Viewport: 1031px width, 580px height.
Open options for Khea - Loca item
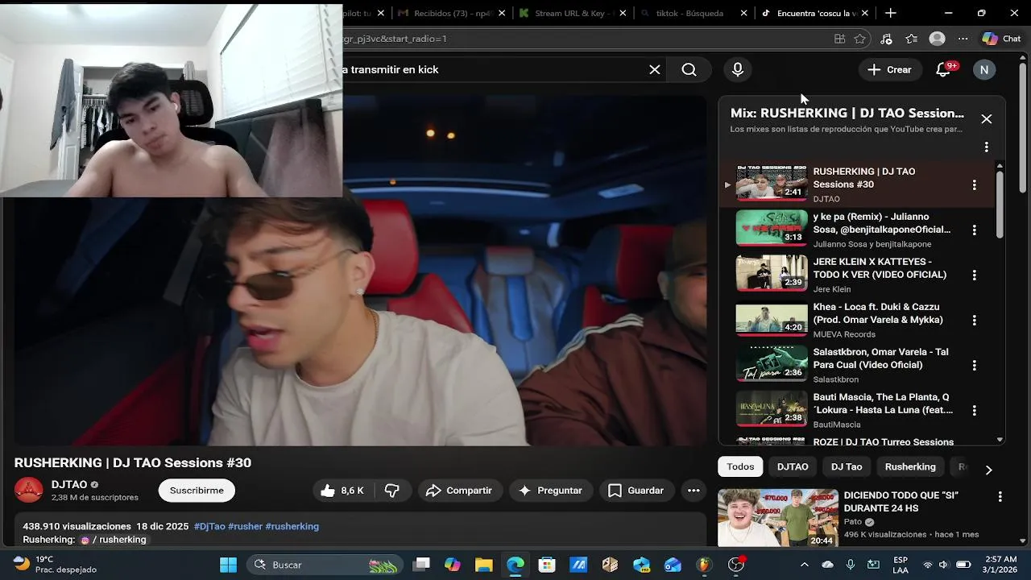click(x=974, y=321)
